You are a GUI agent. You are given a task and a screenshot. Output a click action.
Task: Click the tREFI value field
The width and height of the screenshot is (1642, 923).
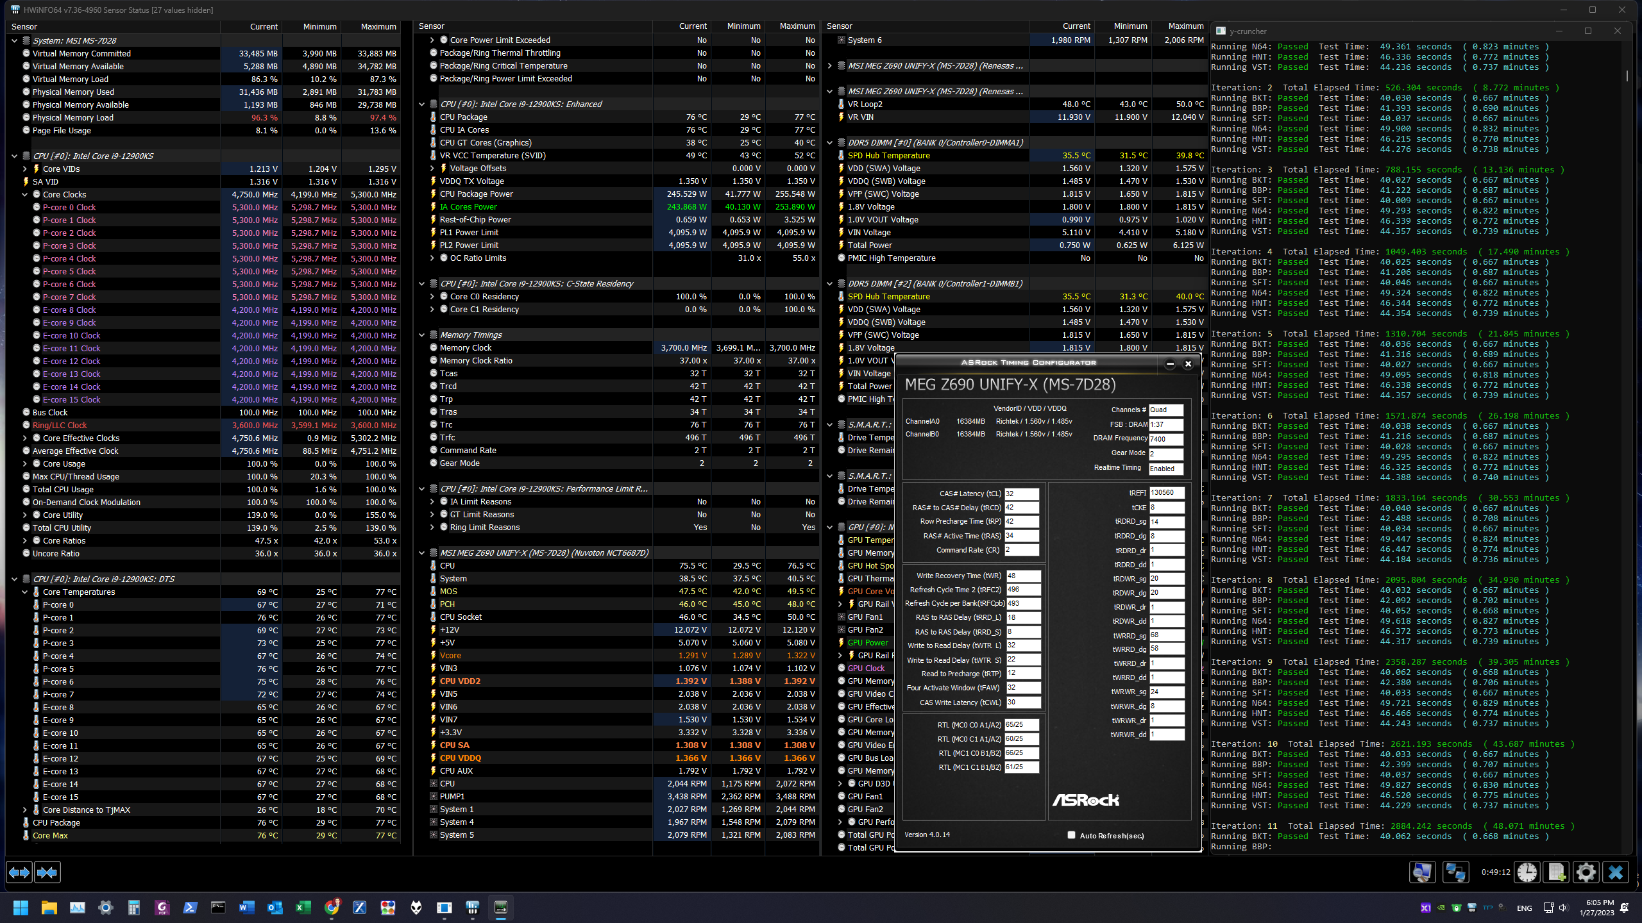[x=1167, y=493]
